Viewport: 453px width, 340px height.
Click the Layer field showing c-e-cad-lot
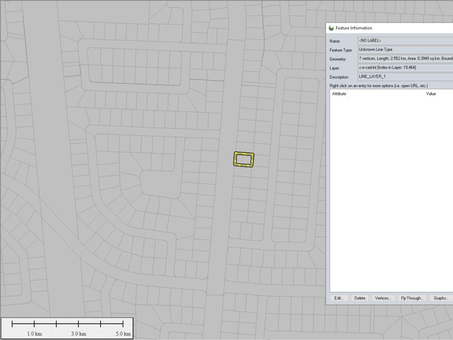tap(405, 68)
